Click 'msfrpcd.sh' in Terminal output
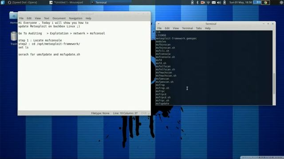 [x=163, y=97]
